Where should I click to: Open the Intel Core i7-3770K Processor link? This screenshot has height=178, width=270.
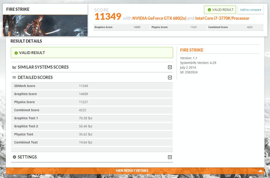[222, 18]
